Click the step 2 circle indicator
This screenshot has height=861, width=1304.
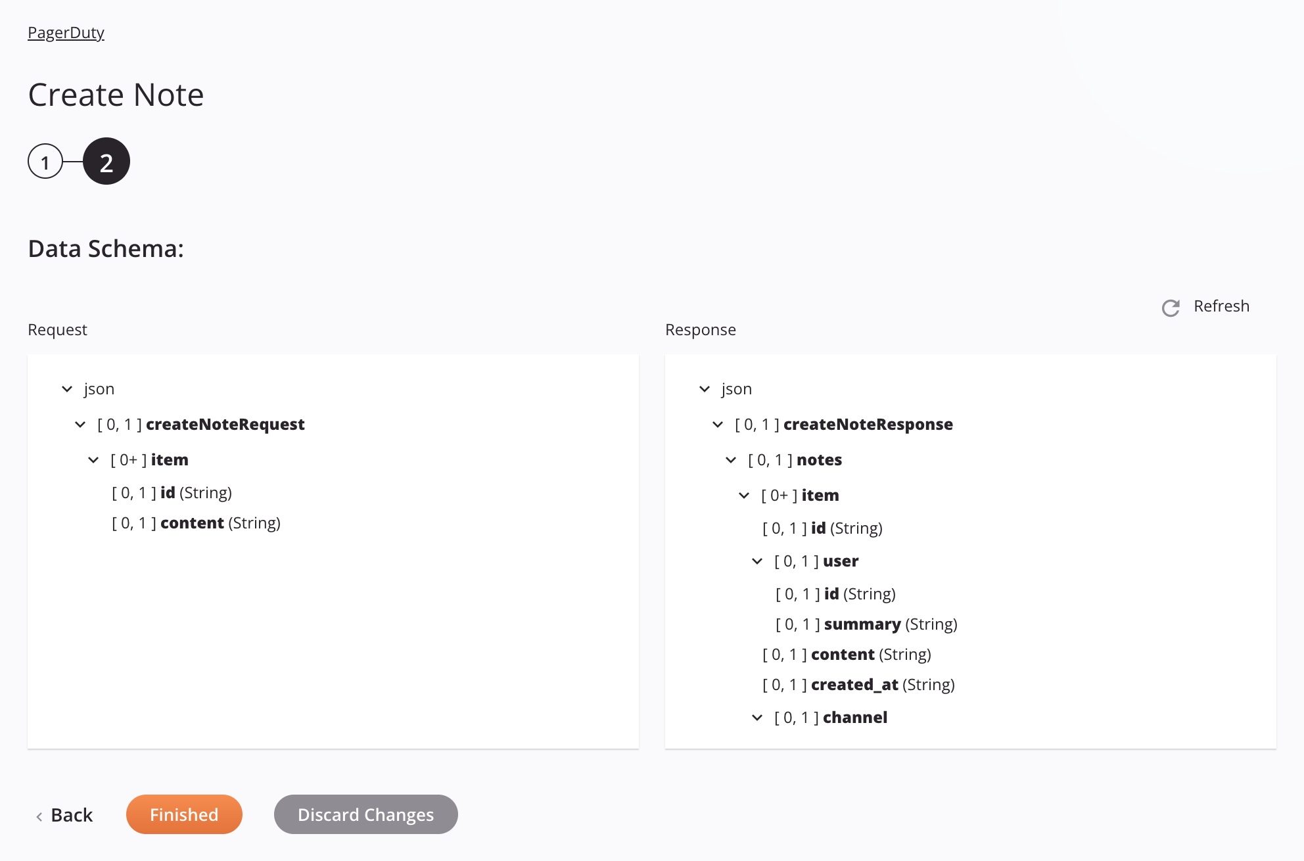[x=106, y=160]
